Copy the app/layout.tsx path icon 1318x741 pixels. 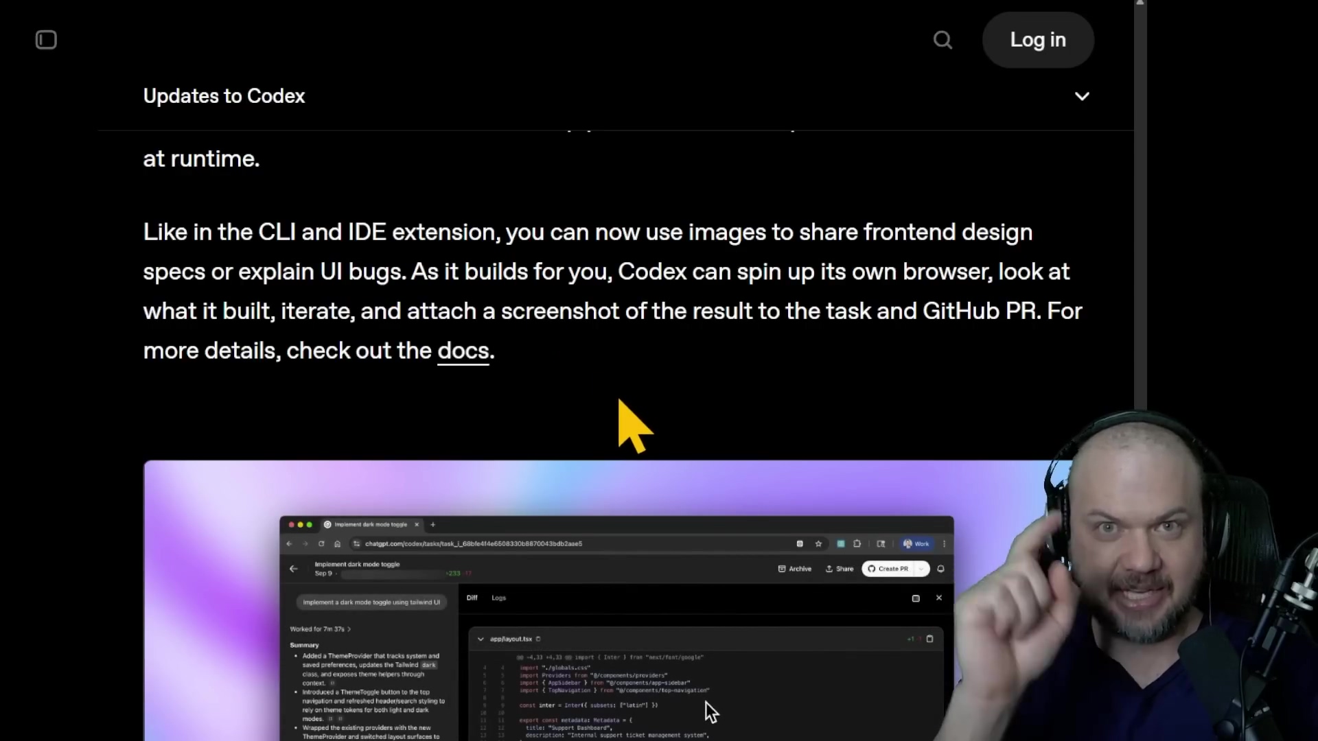(538, 639)
